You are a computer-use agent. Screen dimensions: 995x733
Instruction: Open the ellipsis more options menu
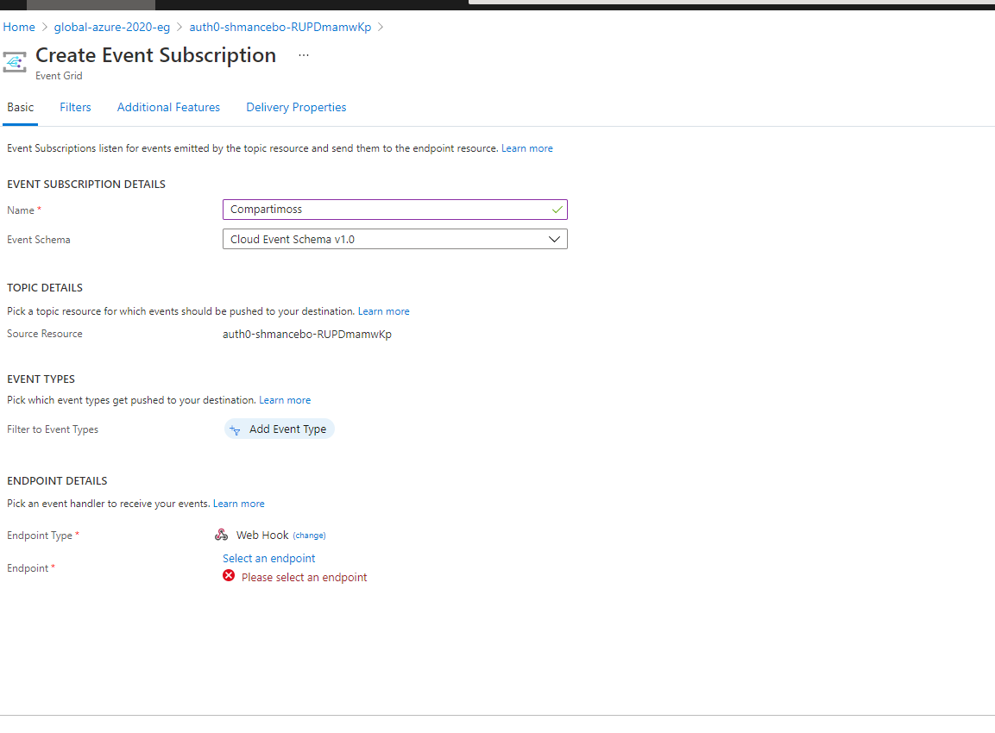304,55
